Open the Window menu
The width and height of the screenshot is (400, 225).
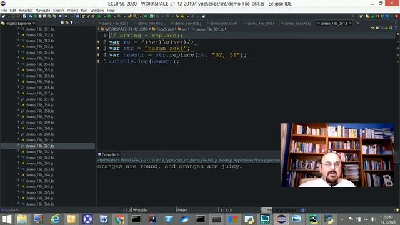coord(97,11)
